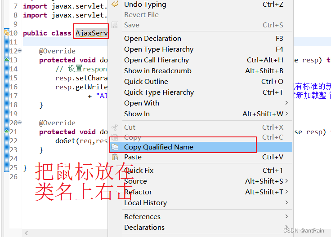Click the import statement on line 8
This screenshot has height=237, width=331.
(65, 15)
